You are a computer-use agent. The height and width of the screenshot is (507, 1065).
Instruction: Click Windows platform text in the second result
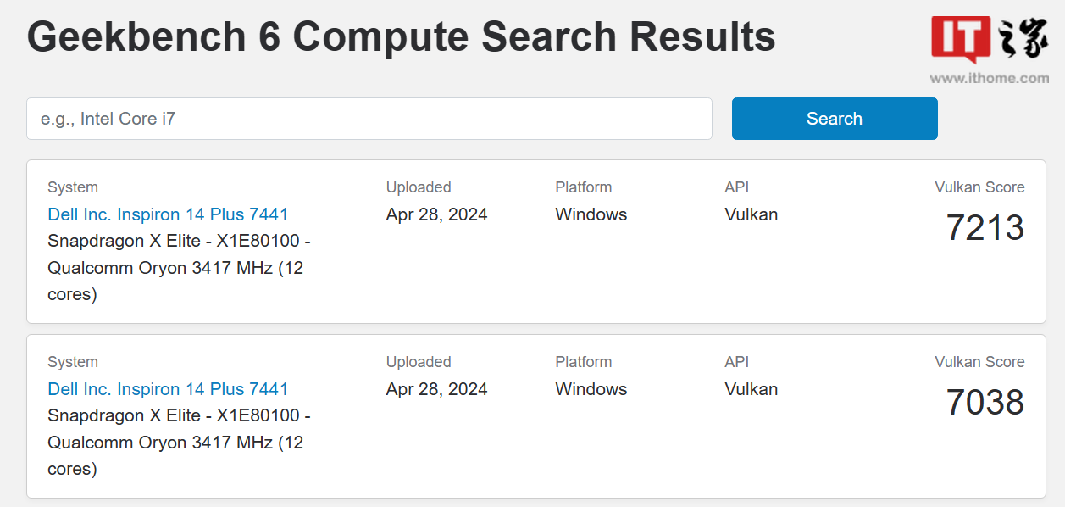591,389
